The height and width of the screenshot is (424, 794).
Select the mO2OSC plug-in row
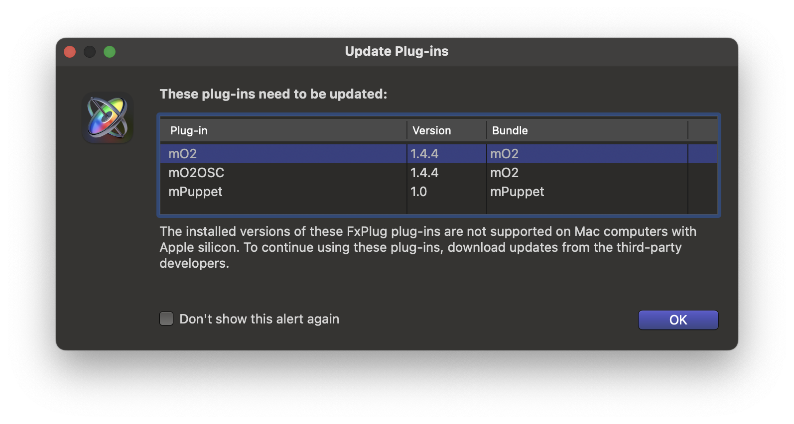[x=196, y=173]
